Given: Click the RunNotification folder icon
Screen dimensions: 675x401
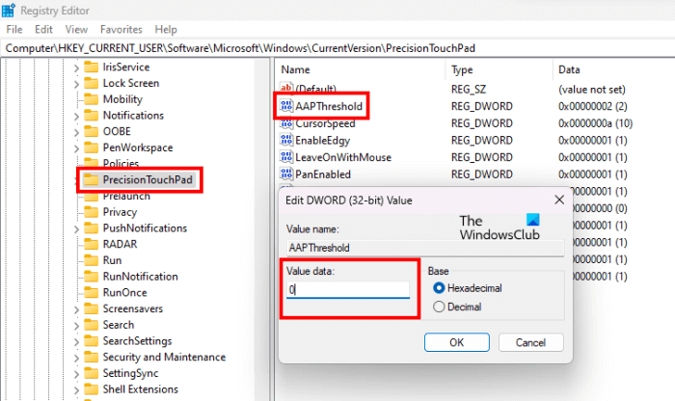Looking at the screenshot, I should 91,277.
